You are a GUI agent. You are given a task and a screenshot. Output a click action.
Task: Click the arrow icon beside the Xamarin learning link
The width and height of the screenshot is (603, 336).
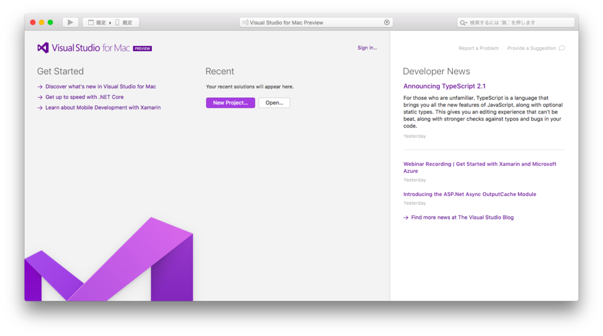(39, 108)
